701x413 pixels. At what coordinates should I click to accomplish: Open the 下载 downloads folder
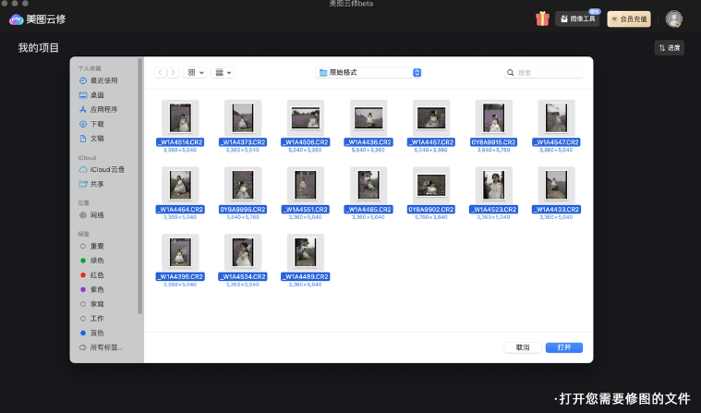coord(97,124)
